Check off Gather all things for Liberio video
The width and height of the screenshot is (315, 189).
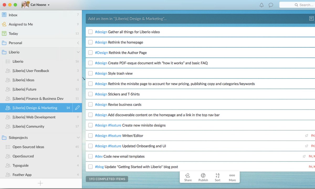coord(90,32)
